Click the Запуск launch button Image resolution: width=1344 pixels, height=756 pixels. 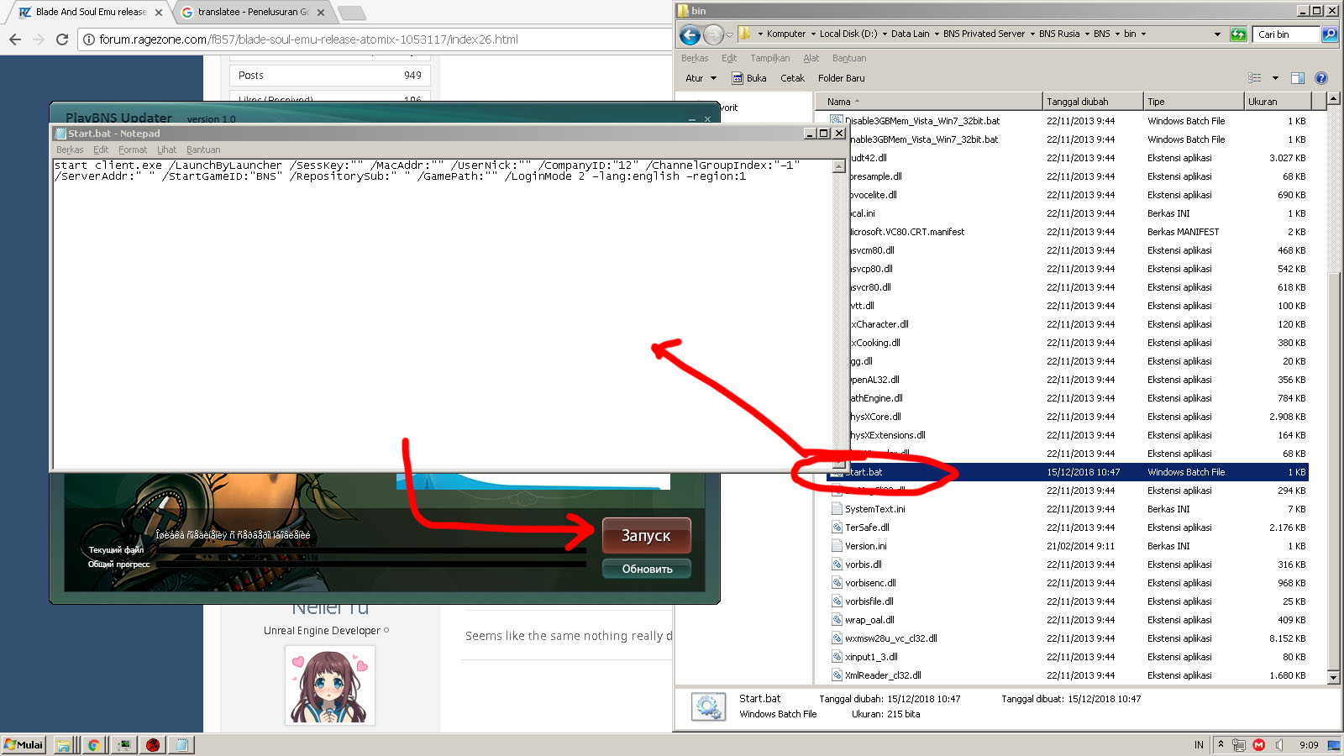(646, 536)
